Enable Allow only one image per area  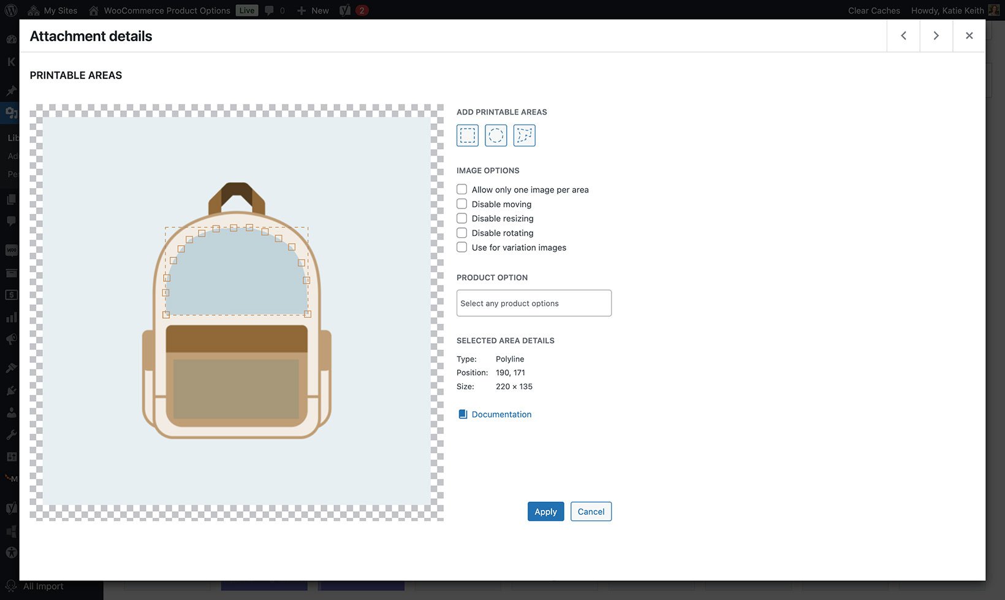coord(461,189)
